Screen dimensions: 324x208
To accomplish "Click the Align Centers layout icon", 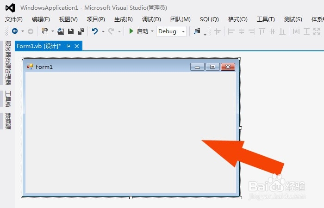I will tap(241, 31).
